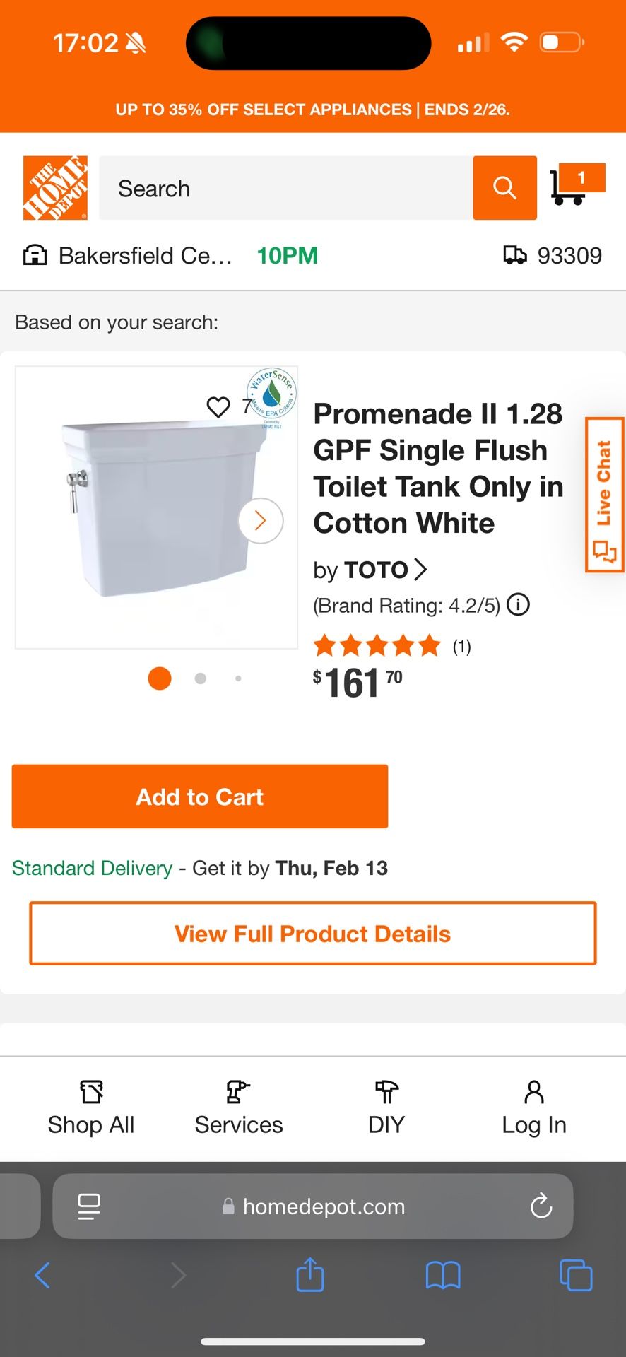Select second image carousel dot
This screenshot has width=626, height=1357.
pyautogui.click(x=201, y=678)
